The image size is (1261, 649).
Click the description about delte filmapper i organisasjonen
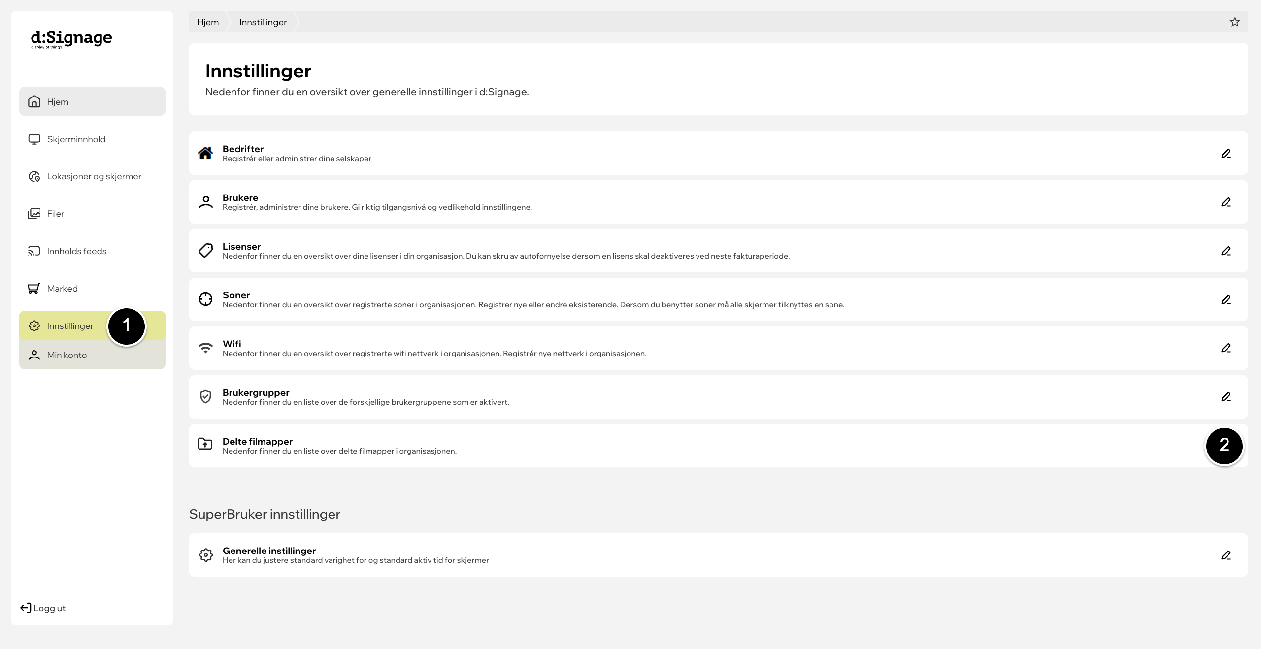pos(339,451)
